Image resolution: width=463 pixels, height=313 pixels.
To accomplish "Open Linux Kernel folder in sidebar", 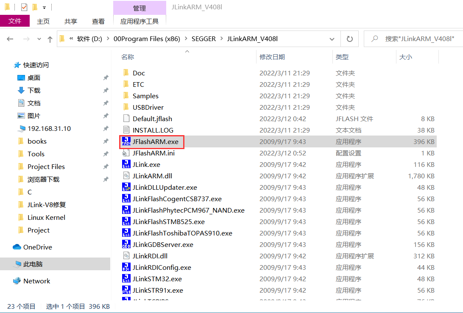I will tap(46, 217).
